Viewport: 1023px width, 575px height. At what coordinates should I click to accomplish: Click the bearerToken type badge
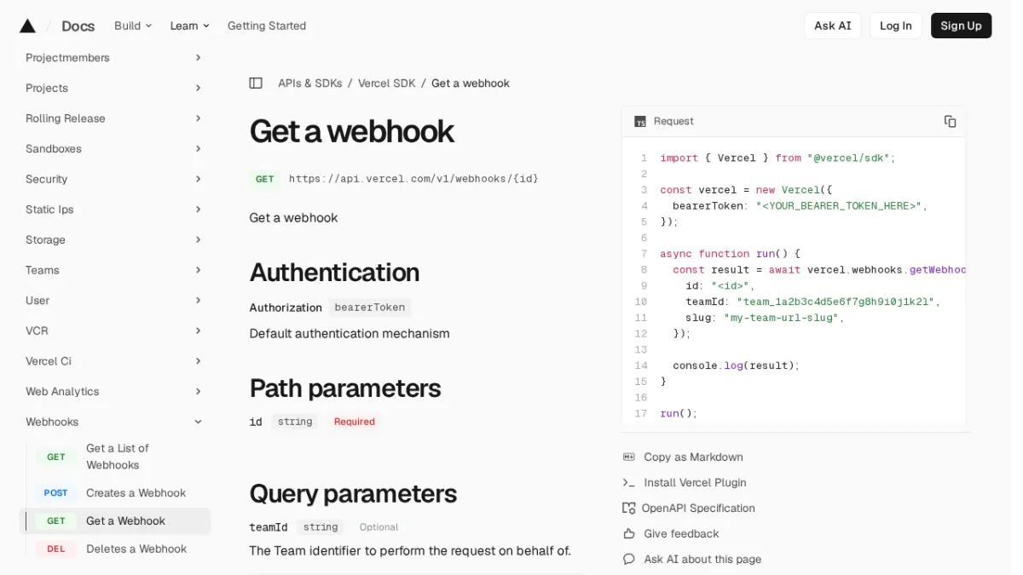point(370,308)
